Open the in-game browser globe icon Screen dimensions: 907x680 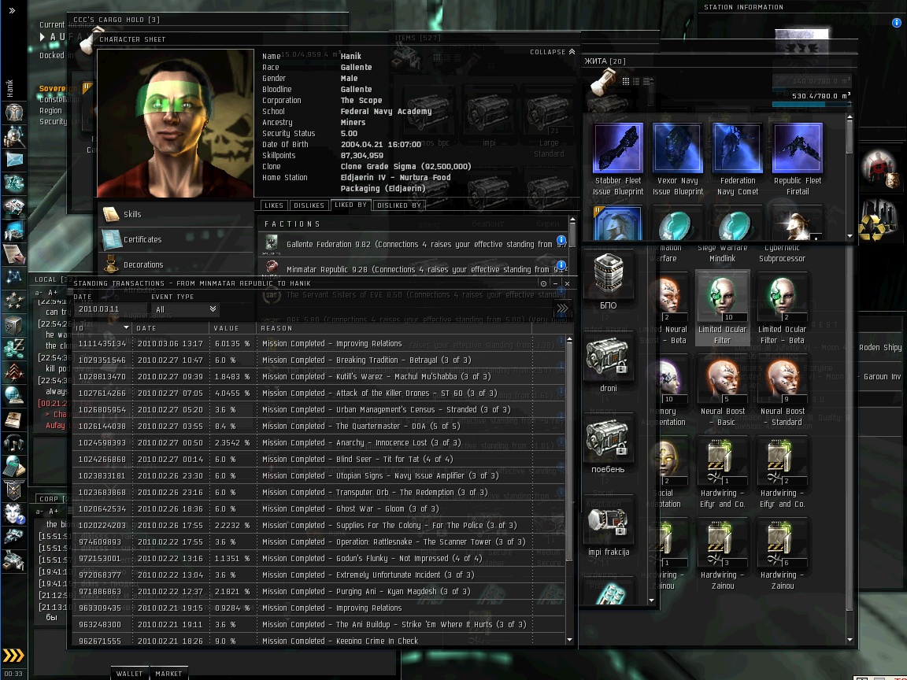pos(14,396)
